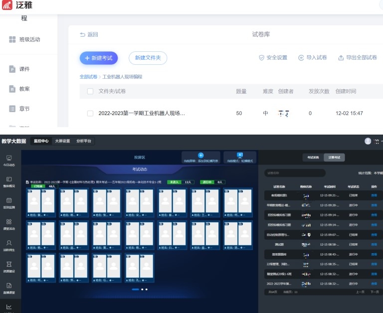Open 签到监测 in the dark sidebar

coord(9,202)
